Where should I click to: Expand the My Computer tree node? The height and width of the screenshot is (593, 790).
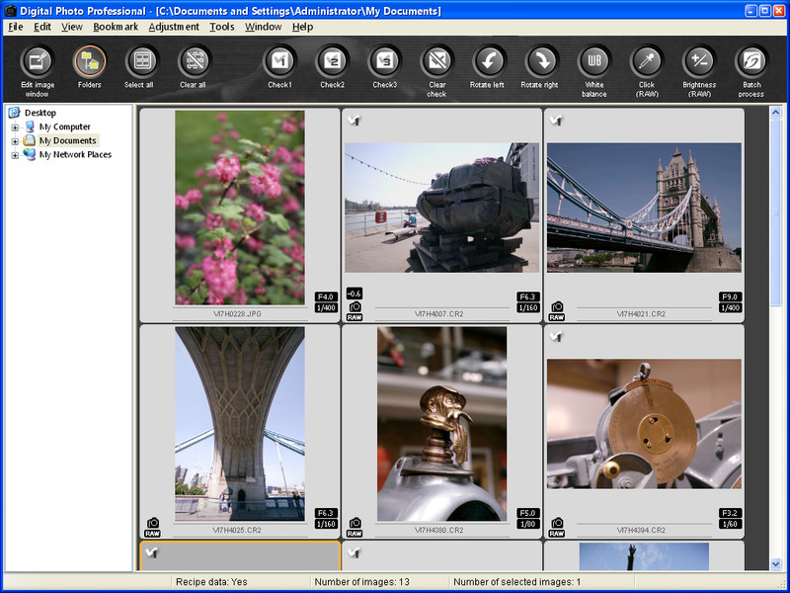pos(15,127)
